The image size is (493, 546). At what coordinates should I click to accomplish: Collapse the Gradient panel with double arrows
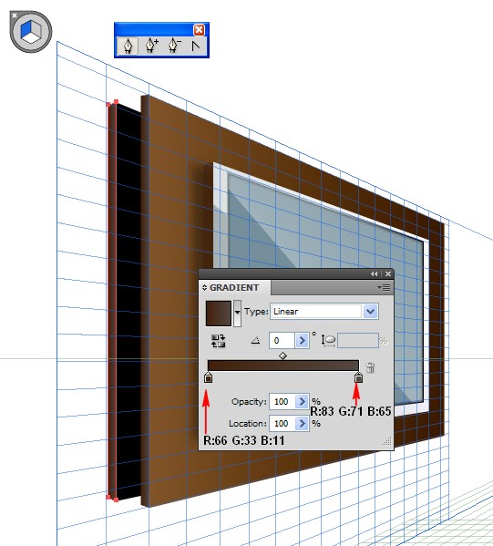[375, 274]
